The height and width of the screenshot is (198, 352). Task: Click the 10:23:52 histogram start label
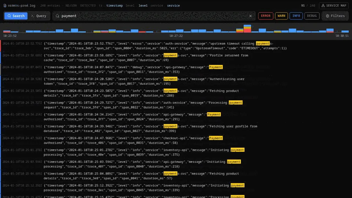click(x=10, y=36)
